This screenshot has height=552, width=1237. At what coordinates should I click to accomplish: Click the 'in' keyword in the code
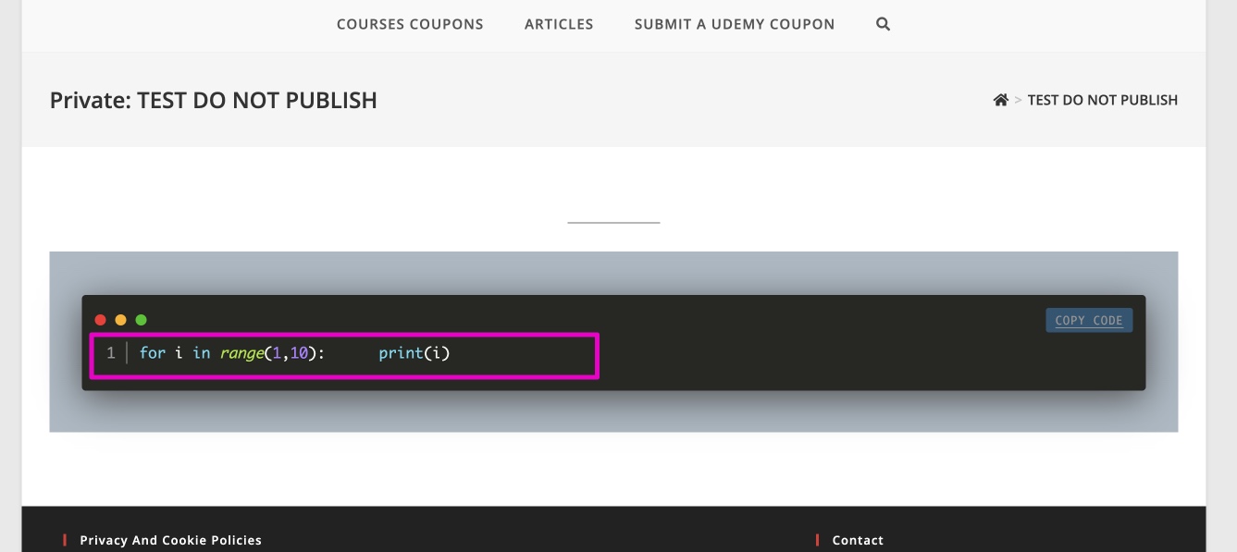click(202, 352)
